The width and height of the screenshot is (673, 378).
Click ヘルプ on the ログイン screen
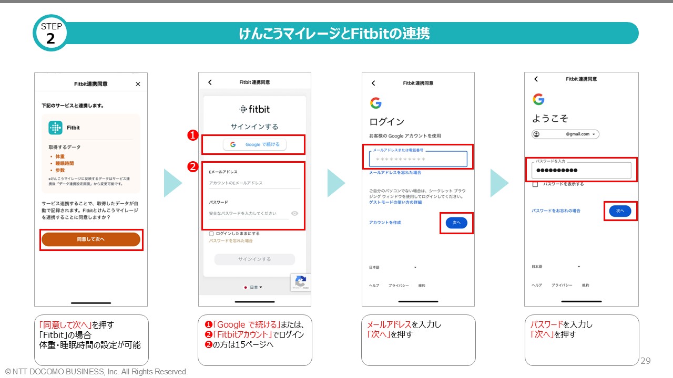pos(374,286)
